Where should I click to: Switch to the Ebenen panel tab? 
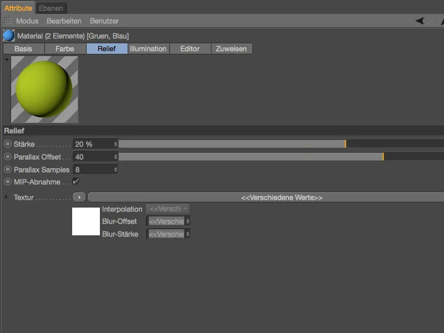coord(51,8)
